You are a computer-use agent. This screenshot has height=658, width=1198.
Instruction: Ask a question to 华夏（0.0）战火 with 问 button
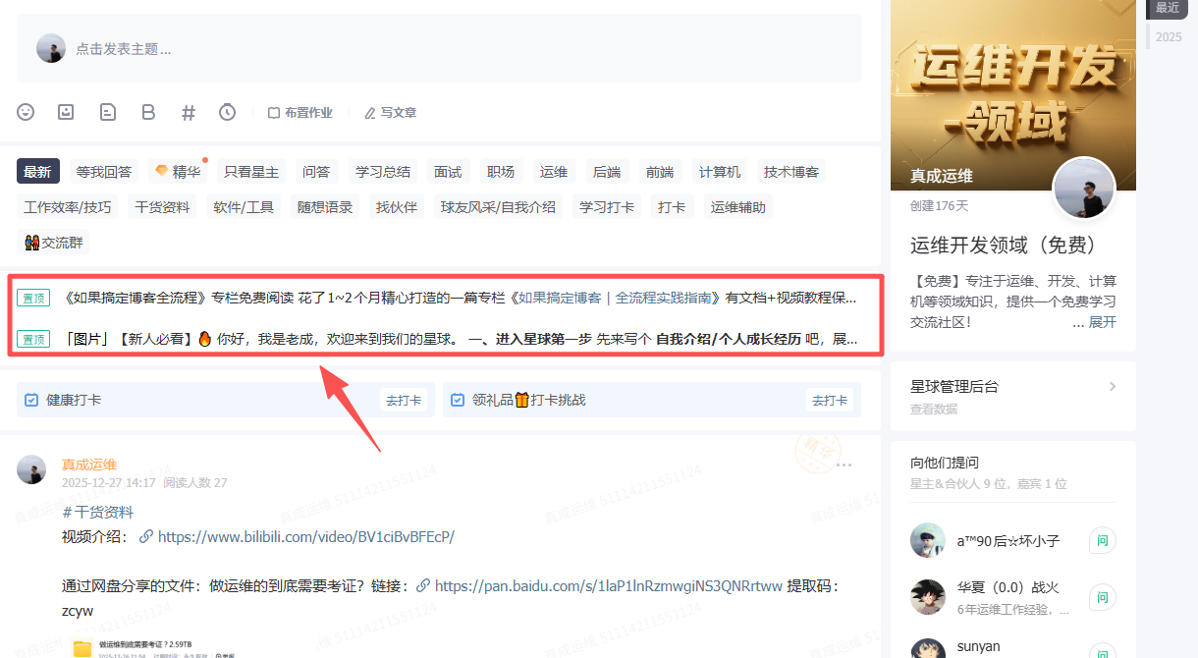pyautogui.click(x=1102, y=597)
